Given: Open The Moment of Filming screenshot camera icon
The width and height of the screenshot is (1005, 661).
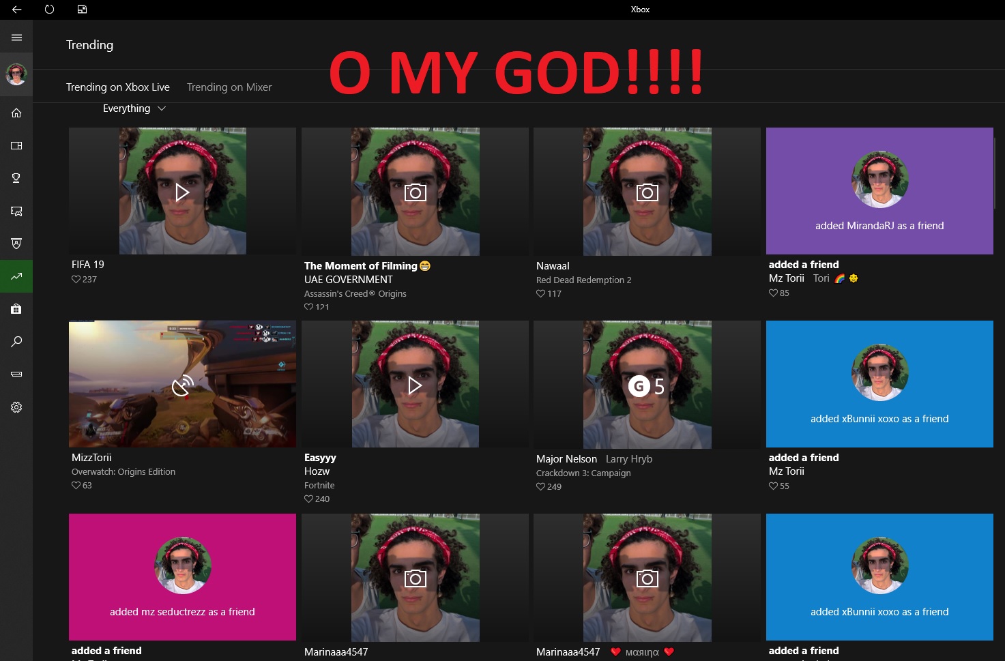Looking at the screenshot, I should tap(415, 192).
